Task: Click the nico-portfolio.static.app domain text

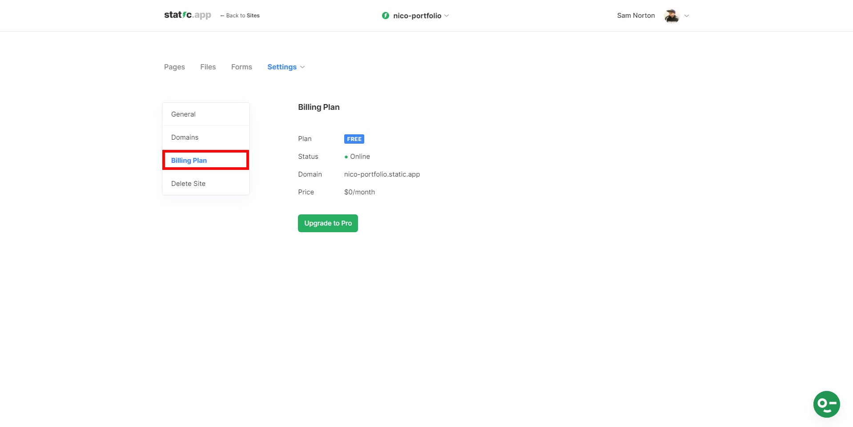Action: 382,174
